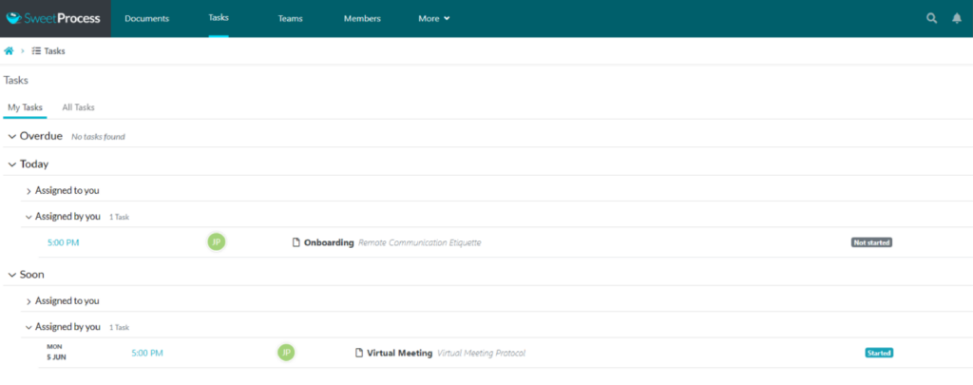This screenshot has width=973, height=385.
Task: Click the document icon beside Onboarding
Action: pos(296,242)
